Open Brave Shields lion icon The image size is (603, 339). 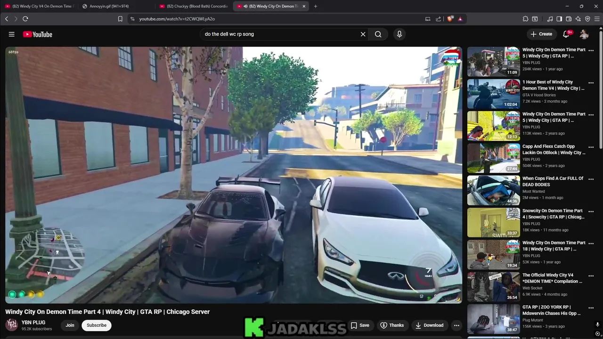click(450, 19)
